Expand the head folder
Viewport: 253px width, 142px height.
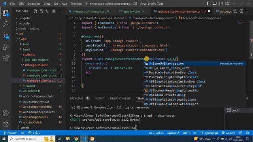(26, 49)
